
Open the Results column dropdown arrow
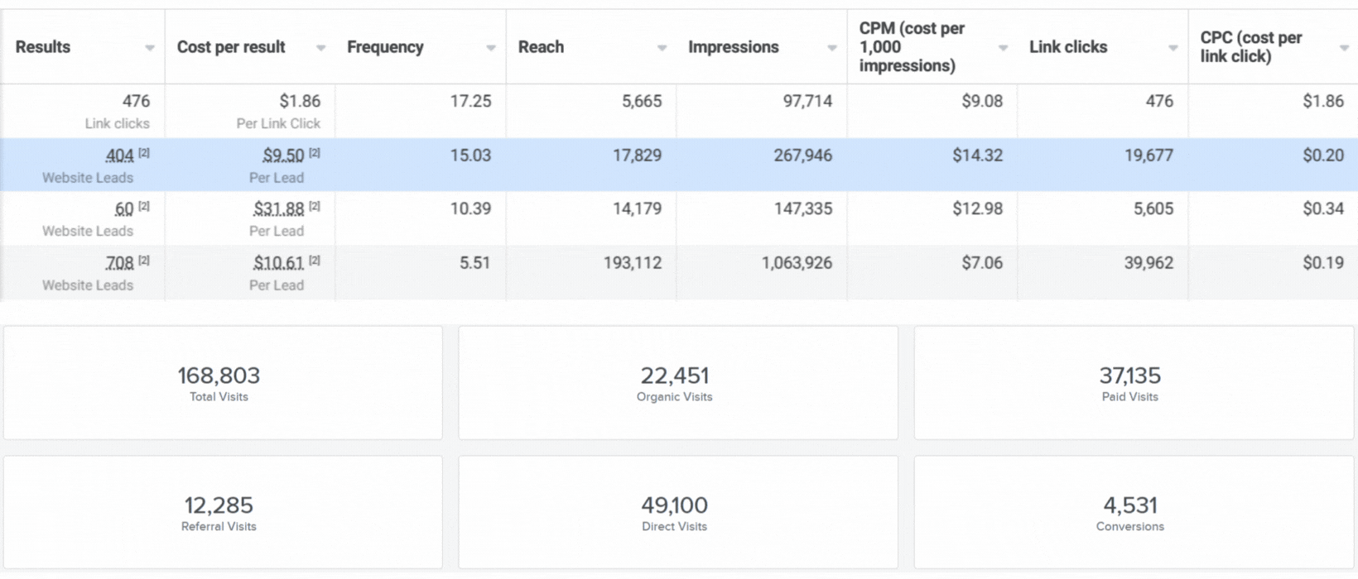tap(150, 48)
